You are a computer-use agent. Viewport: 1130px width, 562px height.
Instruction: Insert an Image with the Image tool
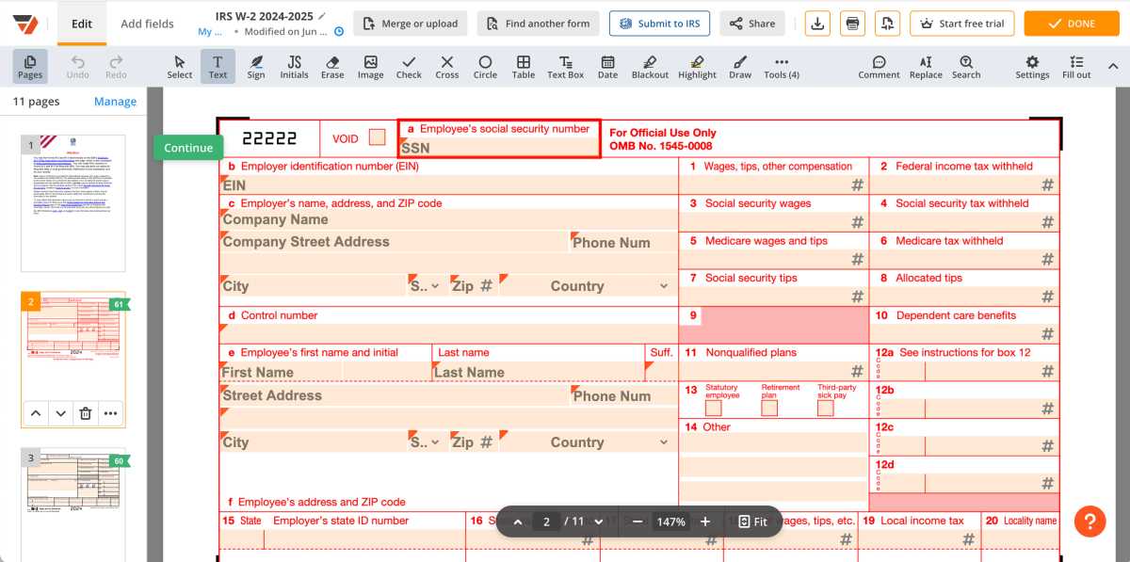pos(371,66)
